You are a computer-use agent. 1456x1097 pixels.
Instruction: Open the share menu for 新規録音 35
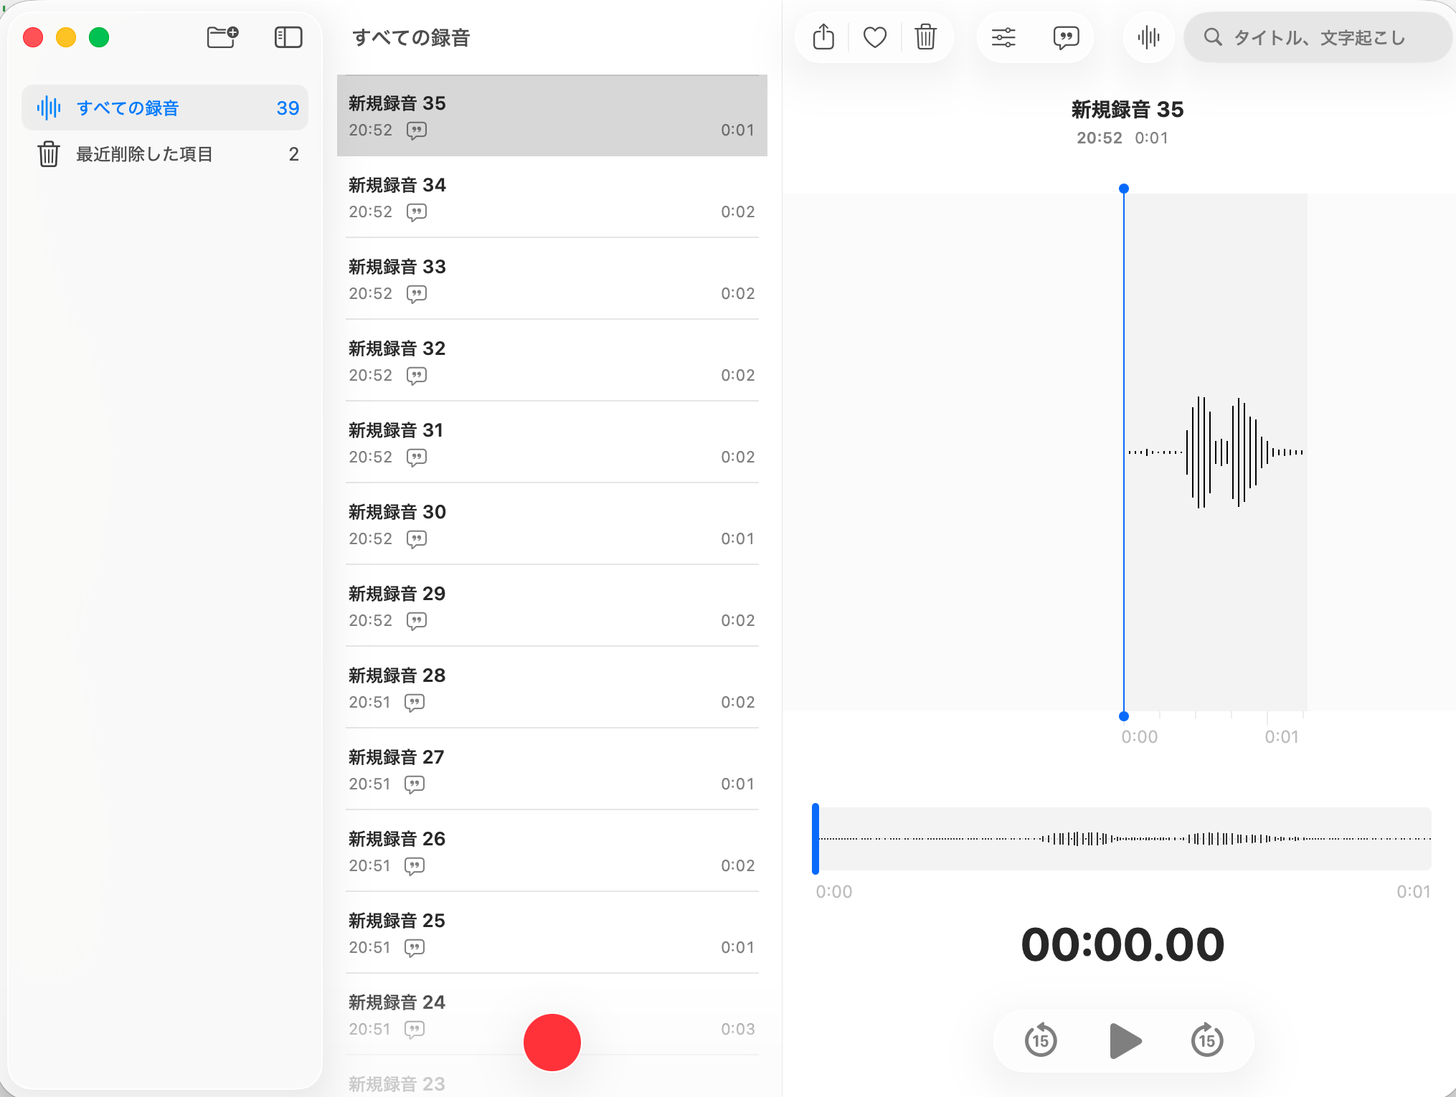(x=823, y=37)
